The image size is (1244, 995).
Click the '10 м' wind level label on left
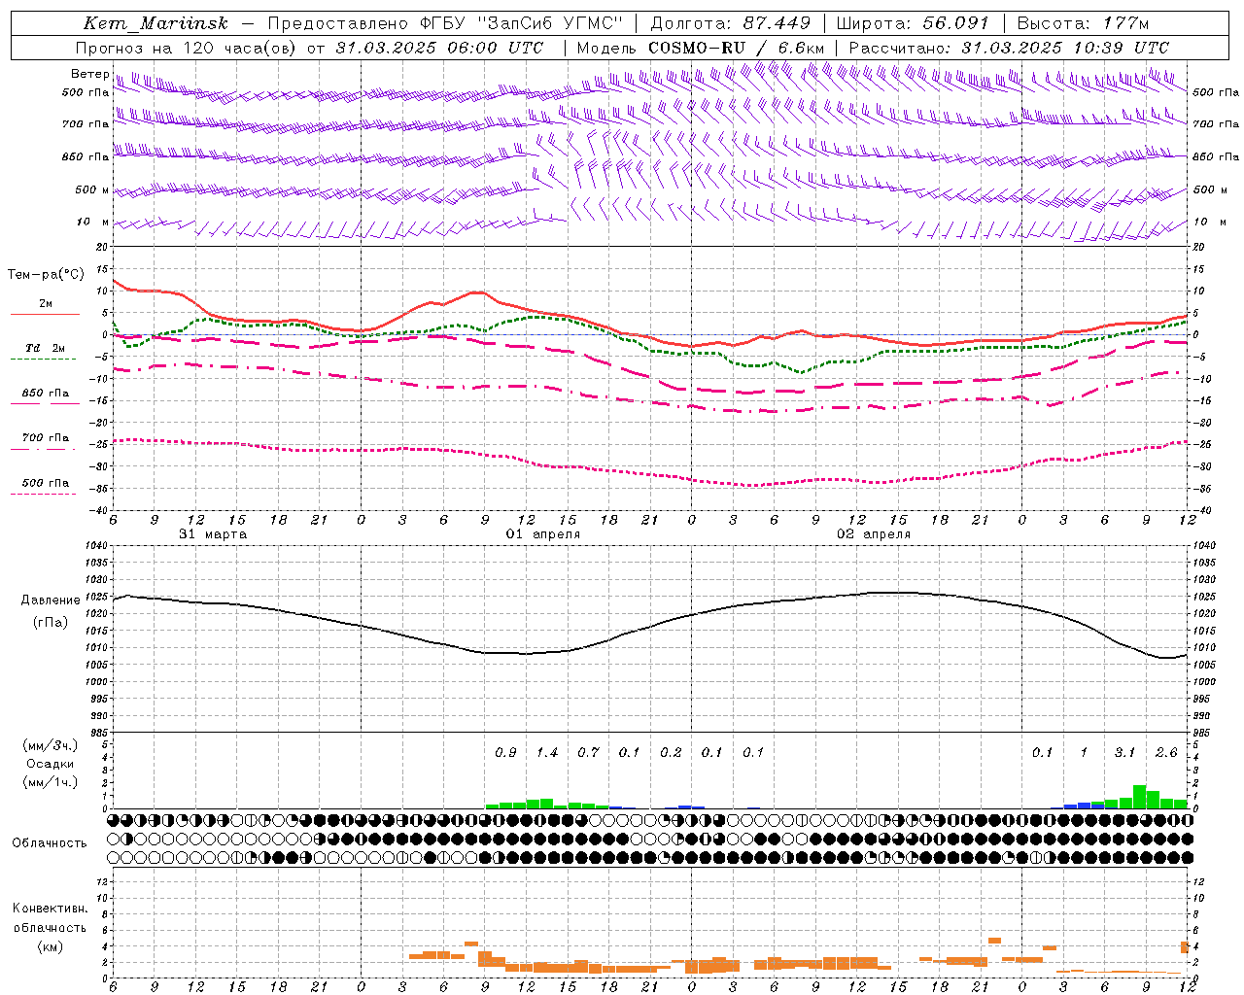point(92,223)
